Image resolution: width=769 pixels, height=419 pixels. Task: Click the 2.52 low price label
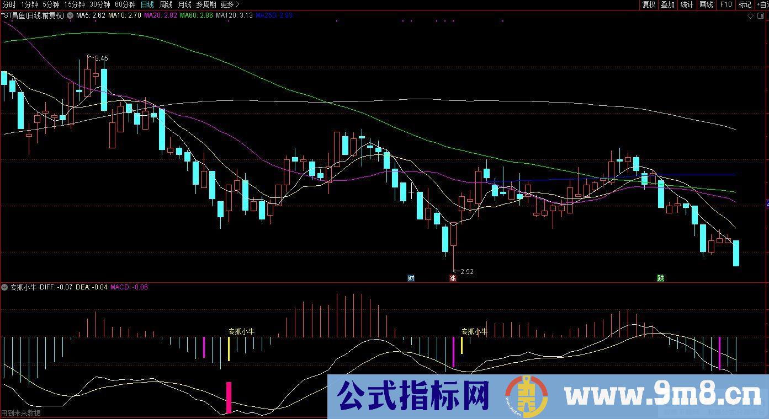(x=467, y=271)
